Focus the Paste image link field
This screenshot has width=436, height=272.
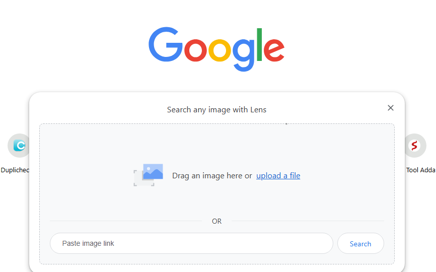[191, 243]
